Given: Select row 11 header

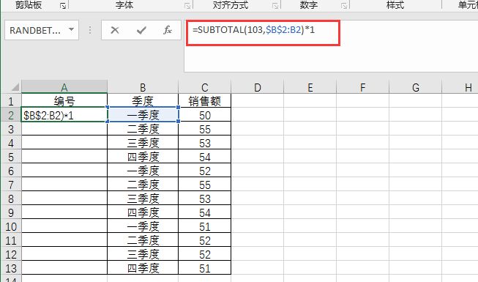Looking at the screenshot, I should 11,240.
